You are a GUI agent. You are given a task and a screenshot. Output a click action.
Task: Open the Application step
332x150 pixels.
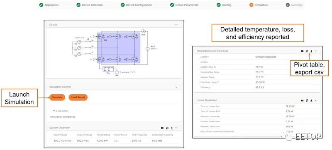pos(49,5)
